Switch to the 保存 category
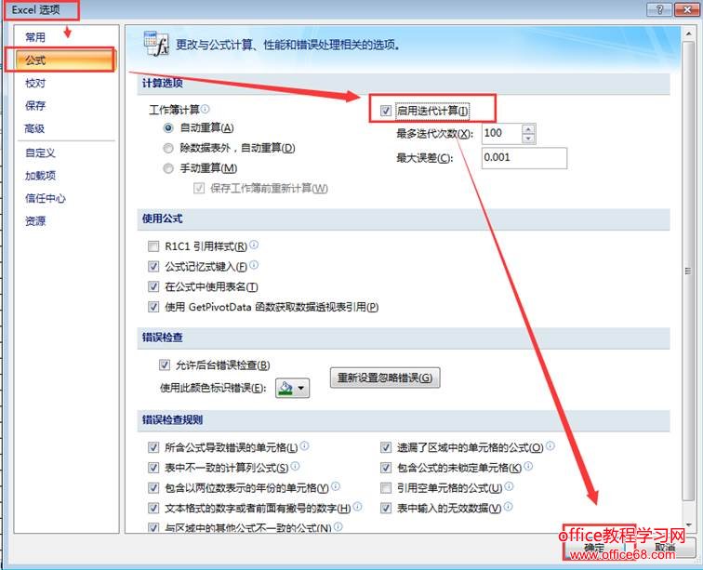The width and height of the screenshot is (703, 570). [x=35, y=105]
